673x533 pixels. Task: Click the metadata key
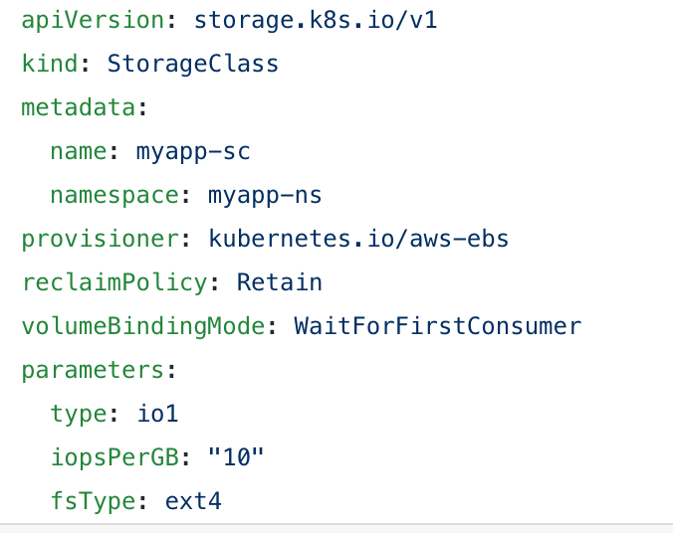click(79, 107)
